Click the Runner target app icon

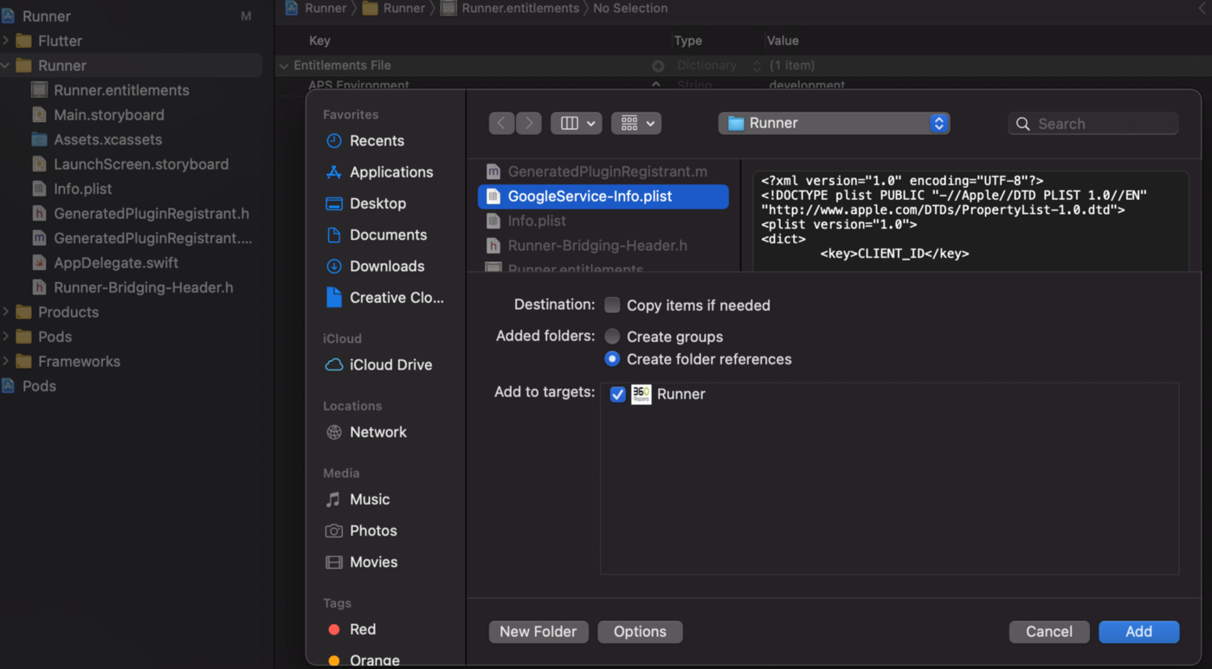tap(641, 394)
